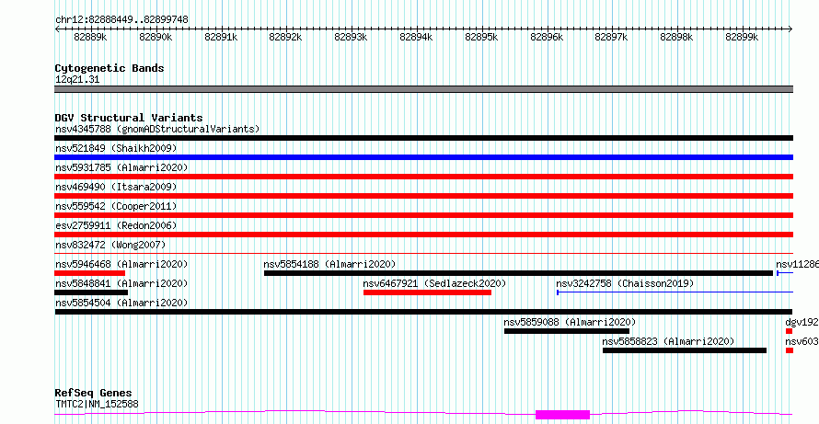Open nsv521849 (Shaikh2009) label
This screenshot has height=424, width=819.
pyautogui.click(x=116, y=148)
